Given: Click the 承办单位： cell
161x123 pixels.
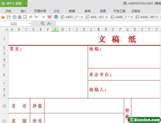Looking at the screenshot, I should click(124, 74).
